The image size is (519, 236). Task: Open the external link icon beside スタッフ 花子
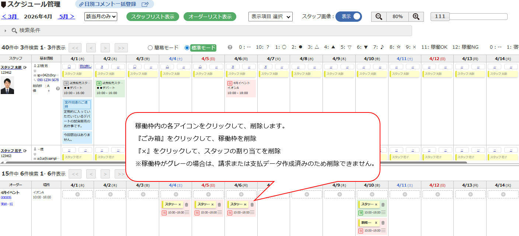pyautogui.click(x=25, y=151)
